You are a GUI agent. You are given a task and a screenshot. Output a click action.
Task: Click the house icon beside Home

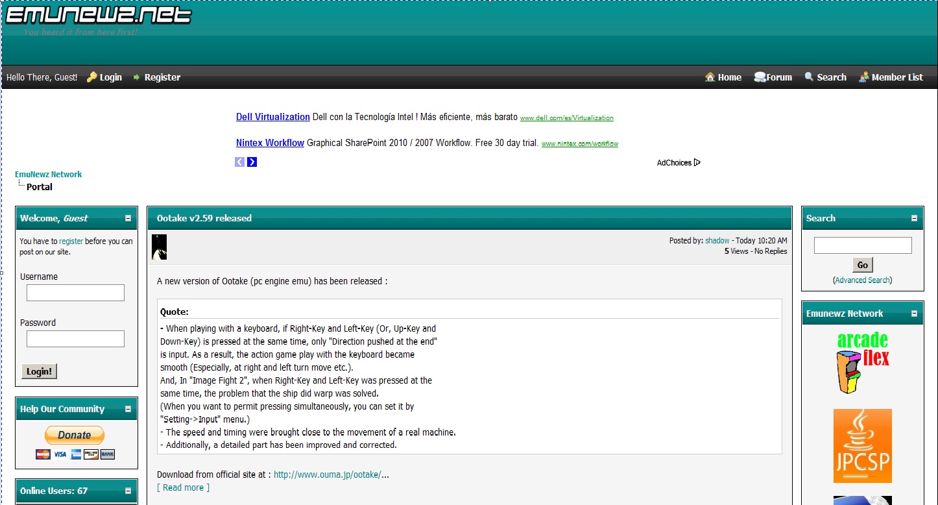pos(710,77)
